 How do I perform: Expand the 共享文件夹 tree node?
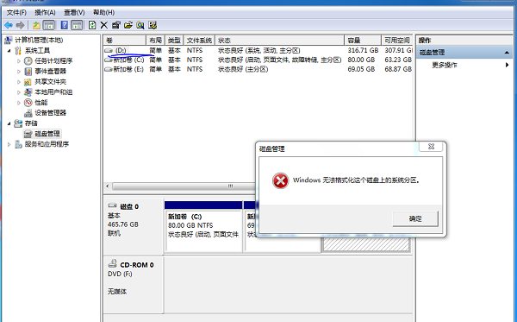tap(19, 82)
